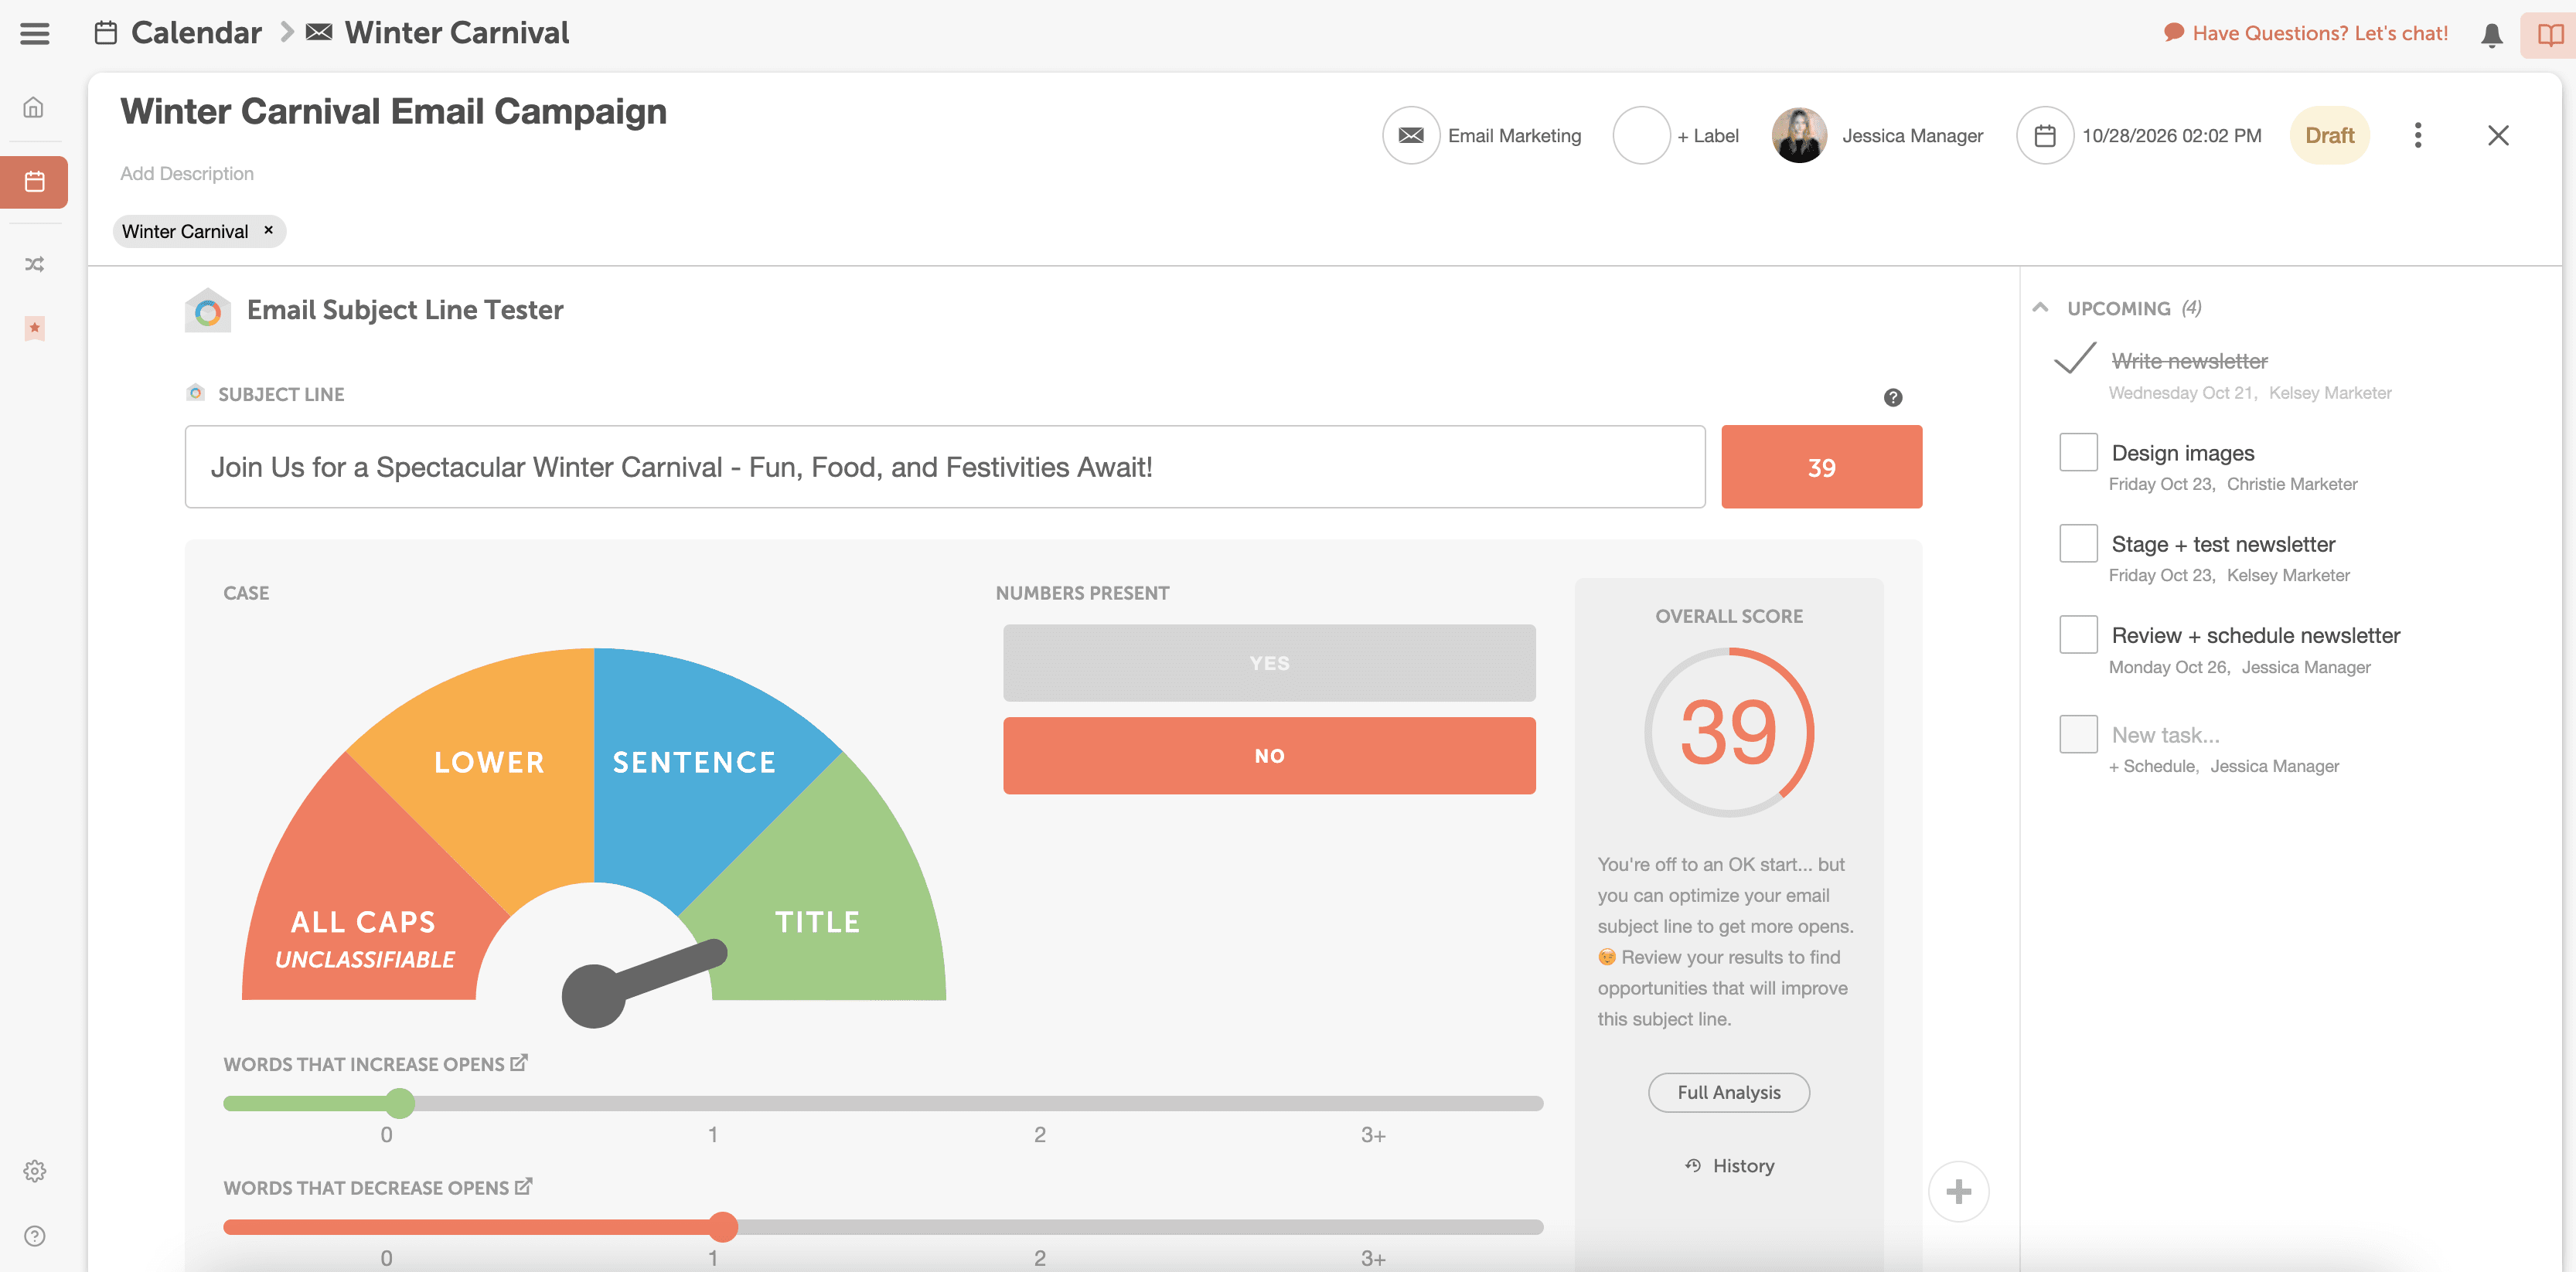Remove the Winter Carnival tag
This screenshot has height=1272, width=2576.
[268, 230]
